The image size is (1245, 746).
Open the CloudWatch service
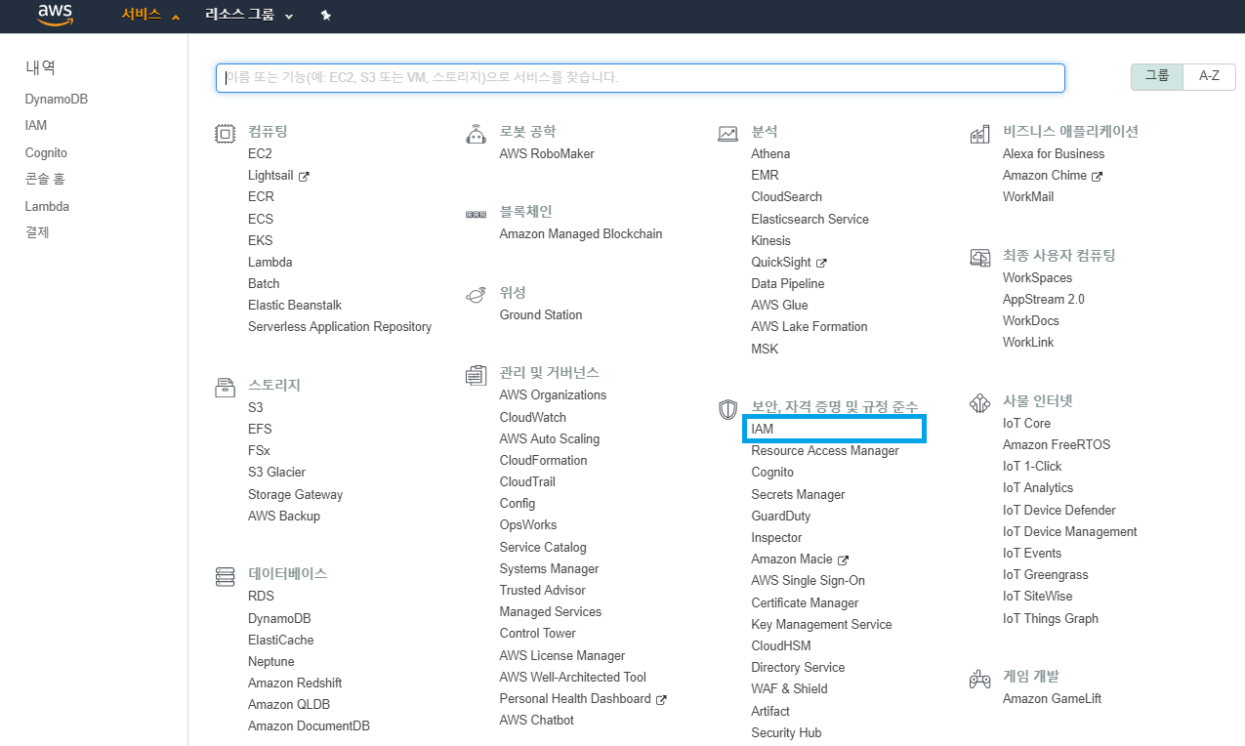(x=532, y=418)
